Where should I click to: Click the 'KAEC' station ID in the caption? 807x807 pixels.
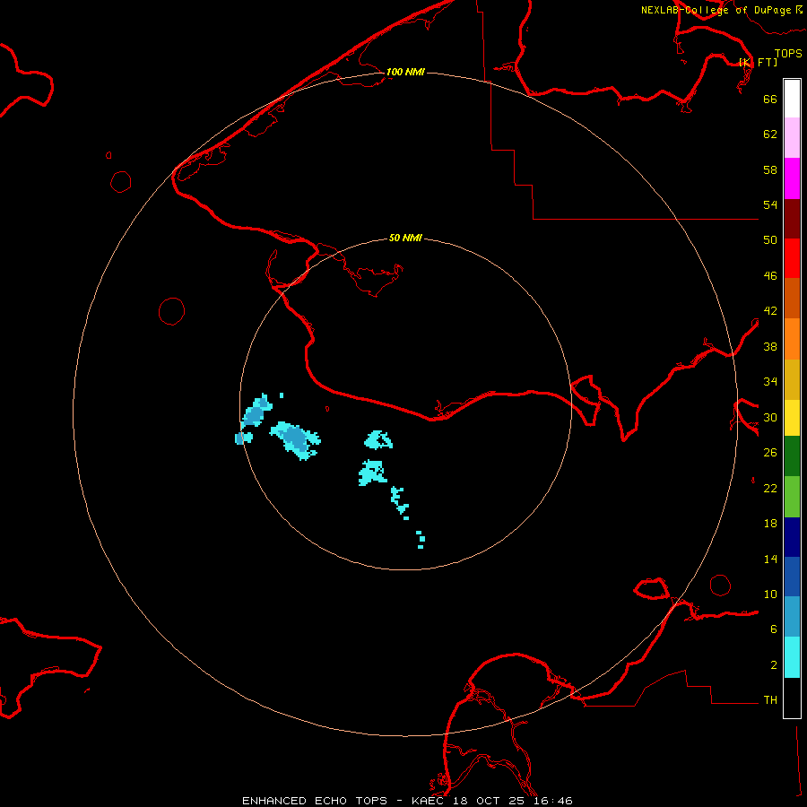click(429, 801)
